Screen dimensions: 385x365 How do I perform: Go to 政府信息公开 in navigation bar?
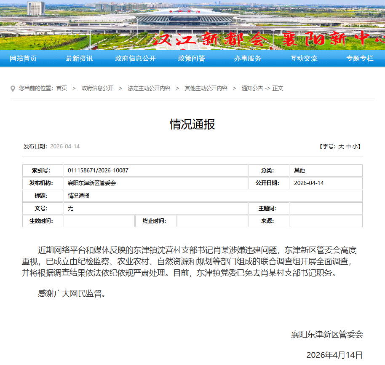tap(135, 59)
